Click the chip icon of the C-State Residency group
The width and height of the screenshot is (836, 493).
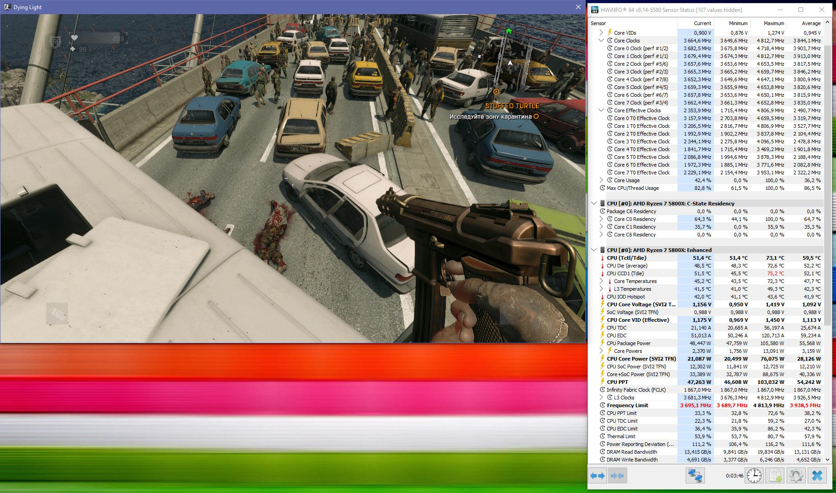(x=603, y=204)
